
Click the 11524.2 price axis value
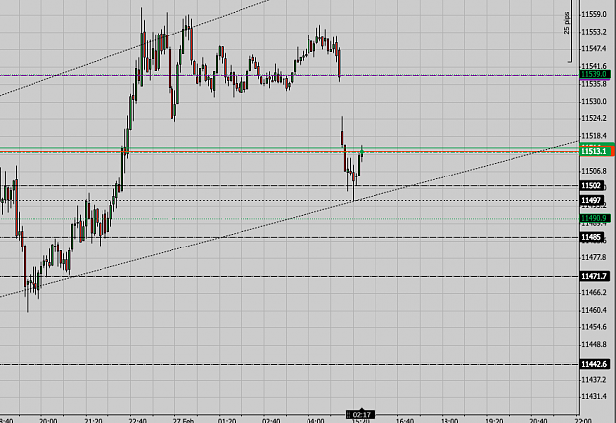pyautogui.click(x=594, y=118)
